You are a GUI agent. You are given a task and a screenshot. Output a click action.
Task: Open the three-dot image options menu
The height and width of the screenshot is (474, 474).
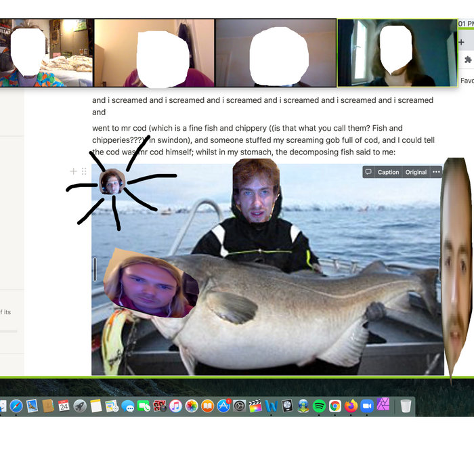tap(436, 172)
